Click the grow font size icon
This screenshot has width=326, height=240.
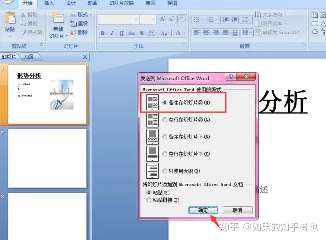coord(162,19)
